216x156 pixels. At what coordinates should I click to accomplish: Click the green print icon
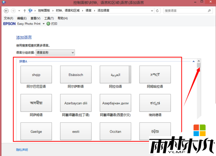tap(48, 24)
